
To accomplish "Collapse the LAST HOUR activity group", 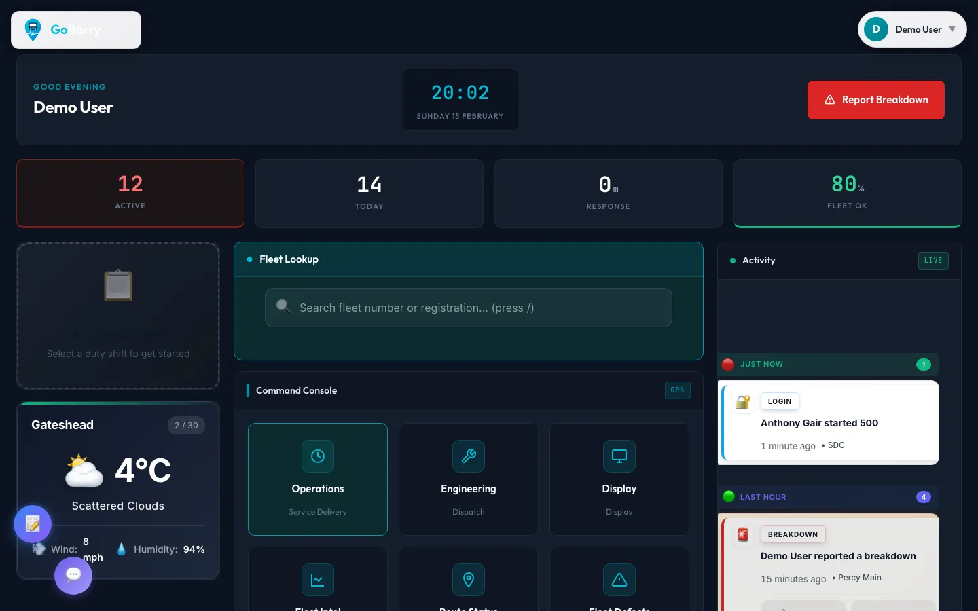I will 829,497.
